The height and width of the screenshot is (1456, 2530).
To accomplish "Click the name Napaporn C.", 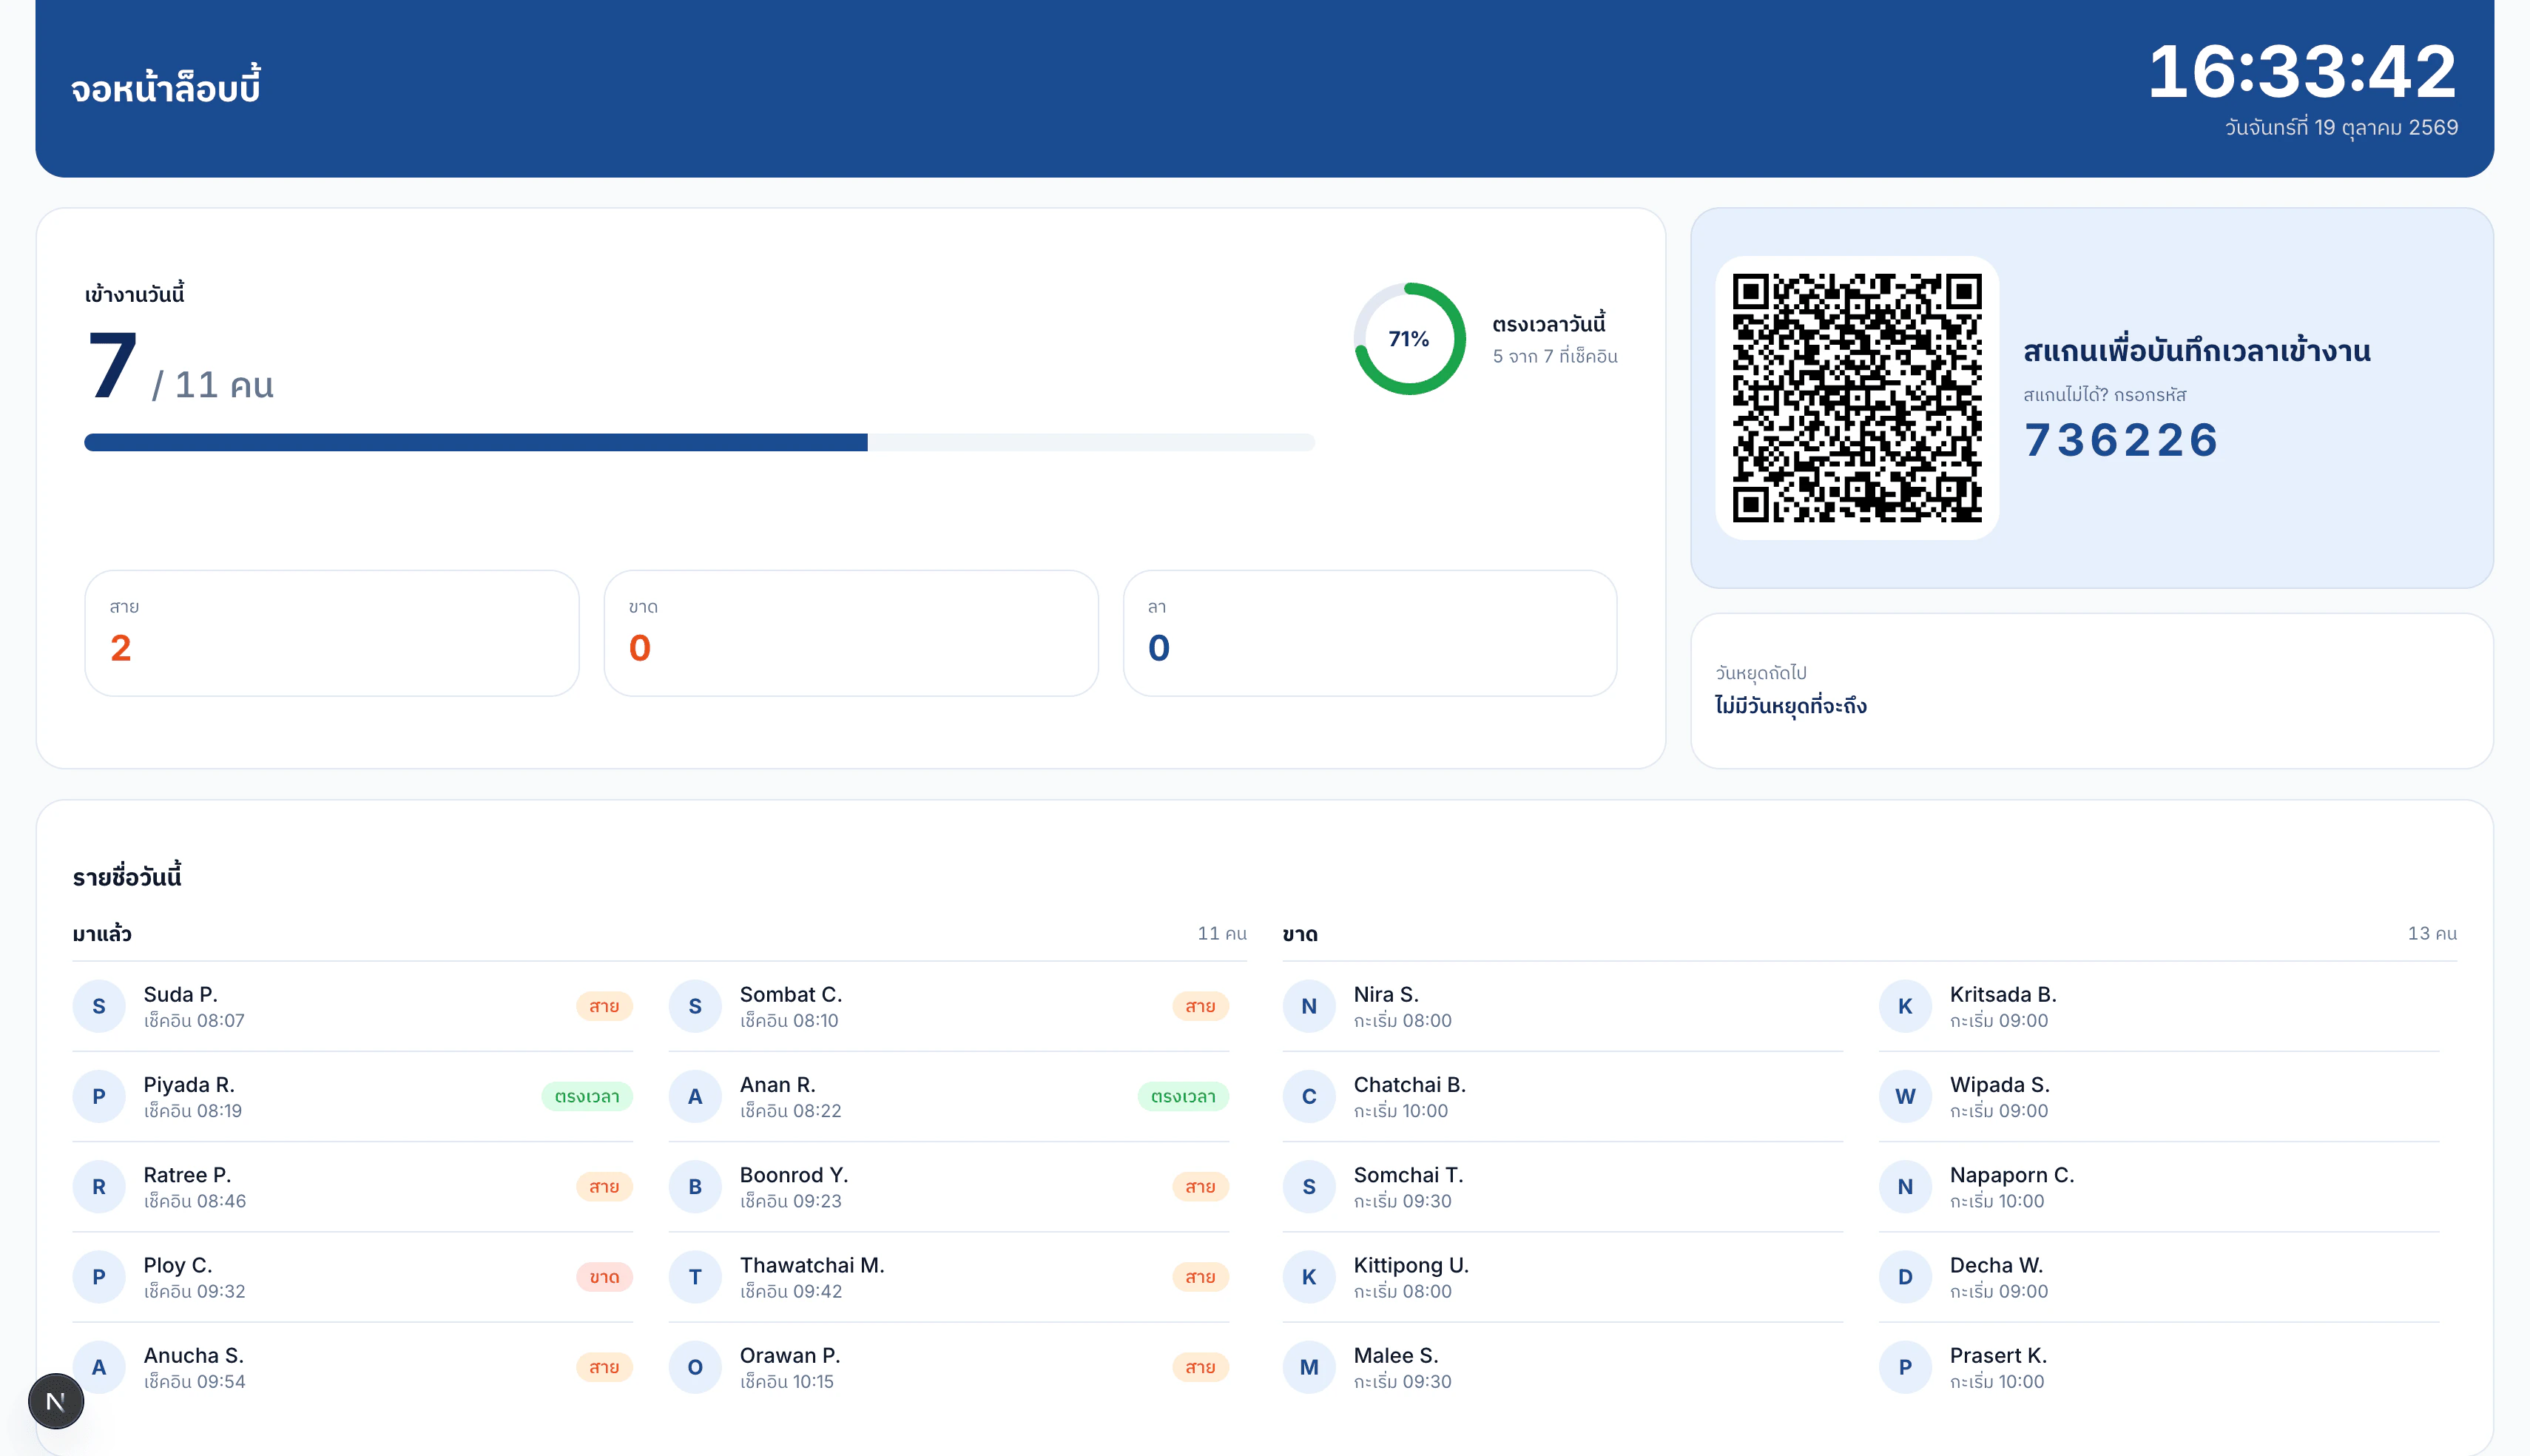I will click(2011, 1175).
